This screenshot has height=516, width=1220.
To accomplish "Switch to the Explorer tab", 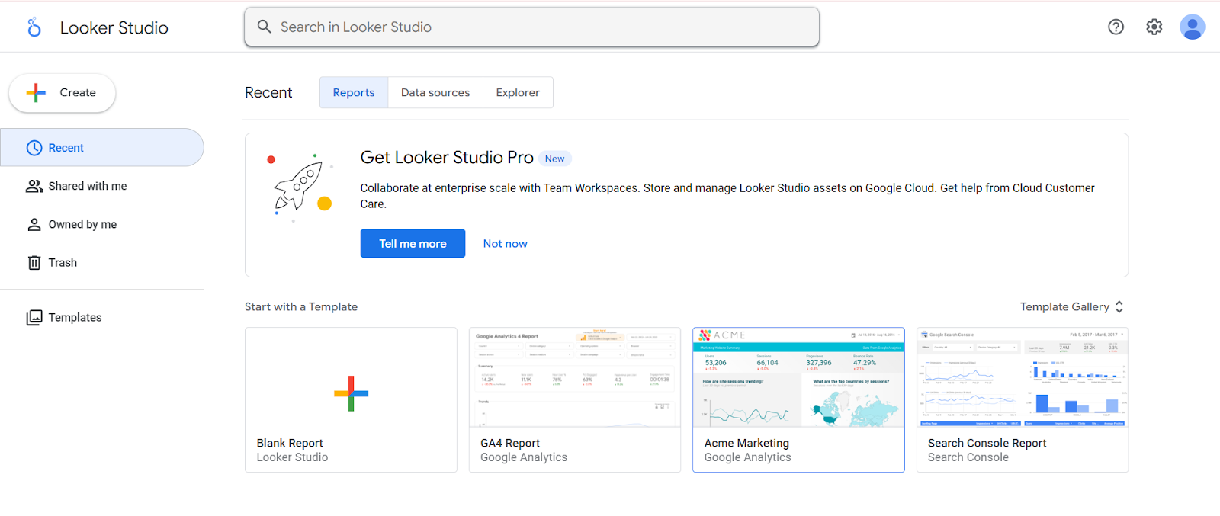I will pos(518,92).
